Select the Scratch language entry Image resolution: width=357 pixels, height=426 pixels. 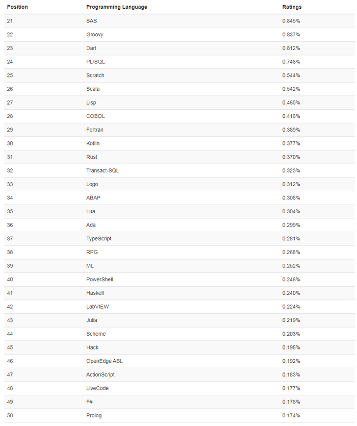[95, 76]
